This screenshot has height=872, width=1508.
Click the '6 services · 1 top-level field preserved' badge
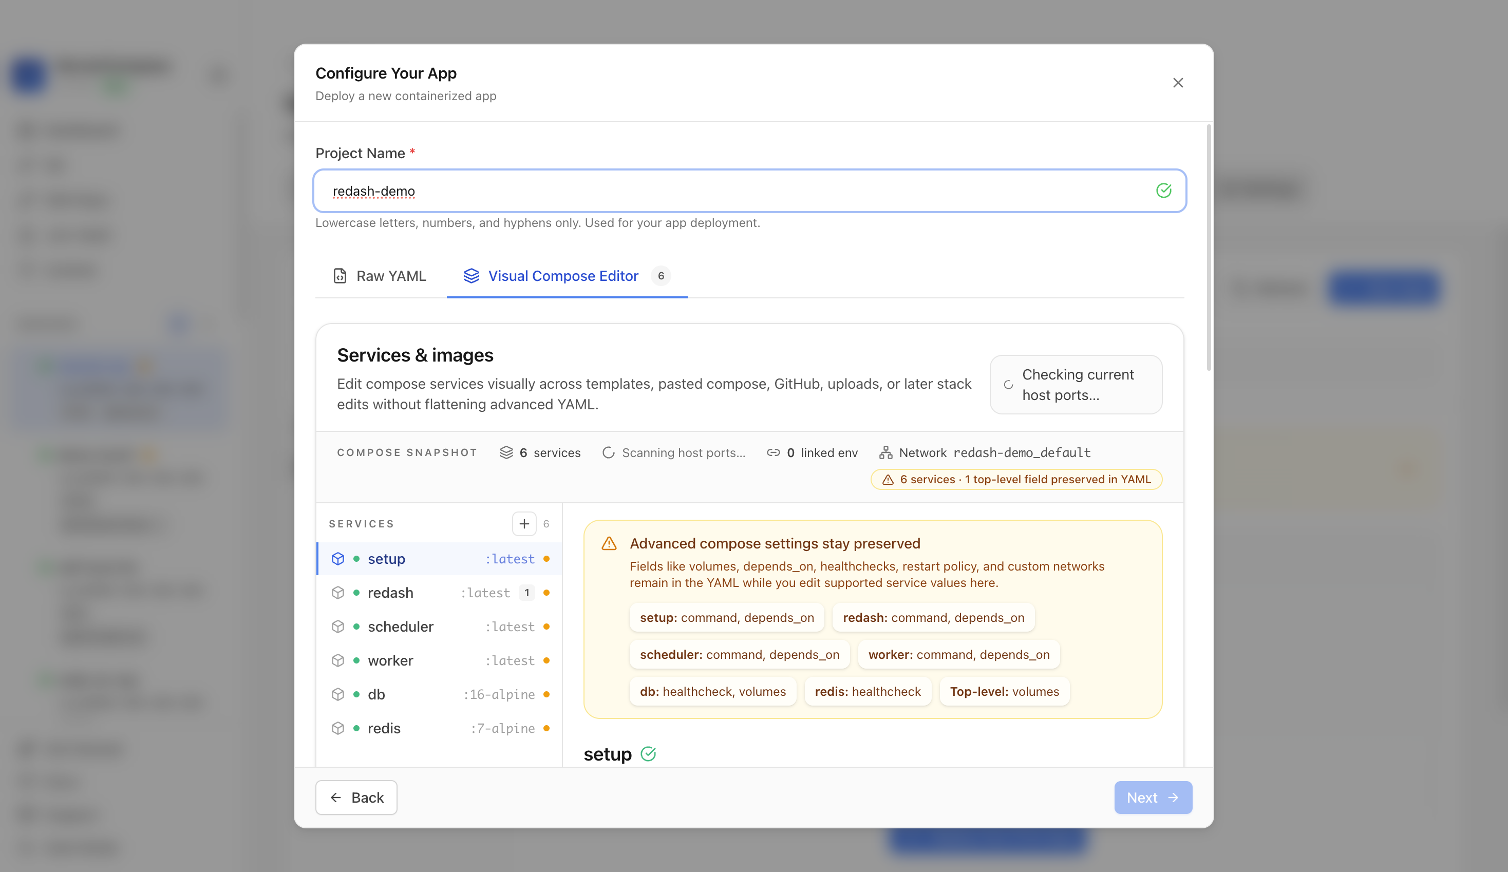(x=1016, y=479)
